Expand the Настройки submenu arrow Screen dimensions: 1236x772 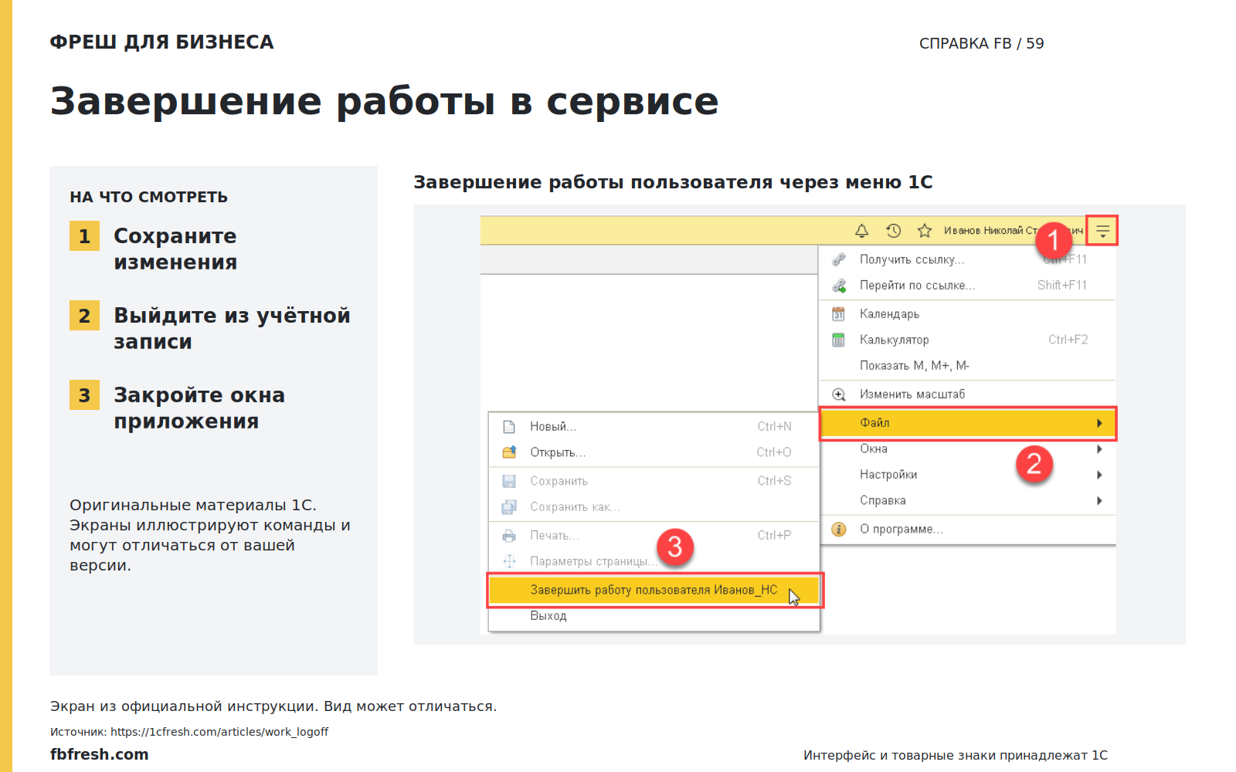(1099, 475)
